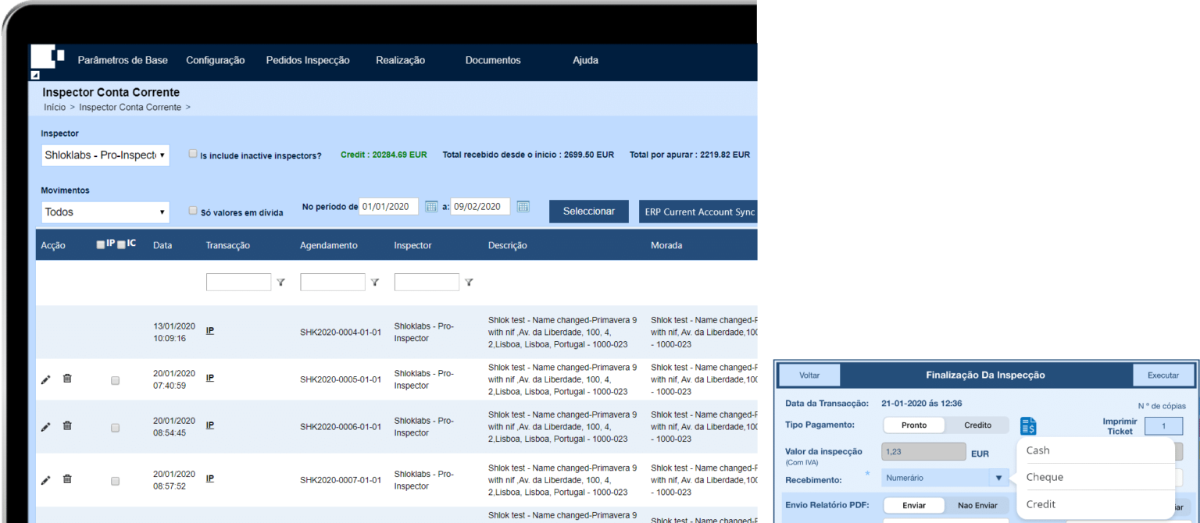1200x523 pixels.
Task: Click cell SHK2020-0004-01-01
Action: point(341,333)
